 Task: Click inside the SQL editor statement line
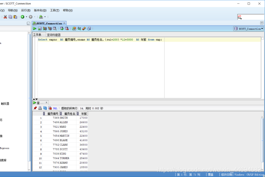click(x=100, y=40)
